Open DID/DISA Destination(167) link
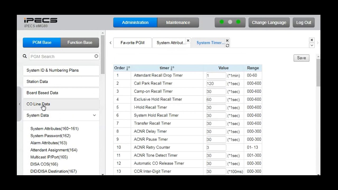Viewport: 338px width, 190px height. [x=54, y=172]
